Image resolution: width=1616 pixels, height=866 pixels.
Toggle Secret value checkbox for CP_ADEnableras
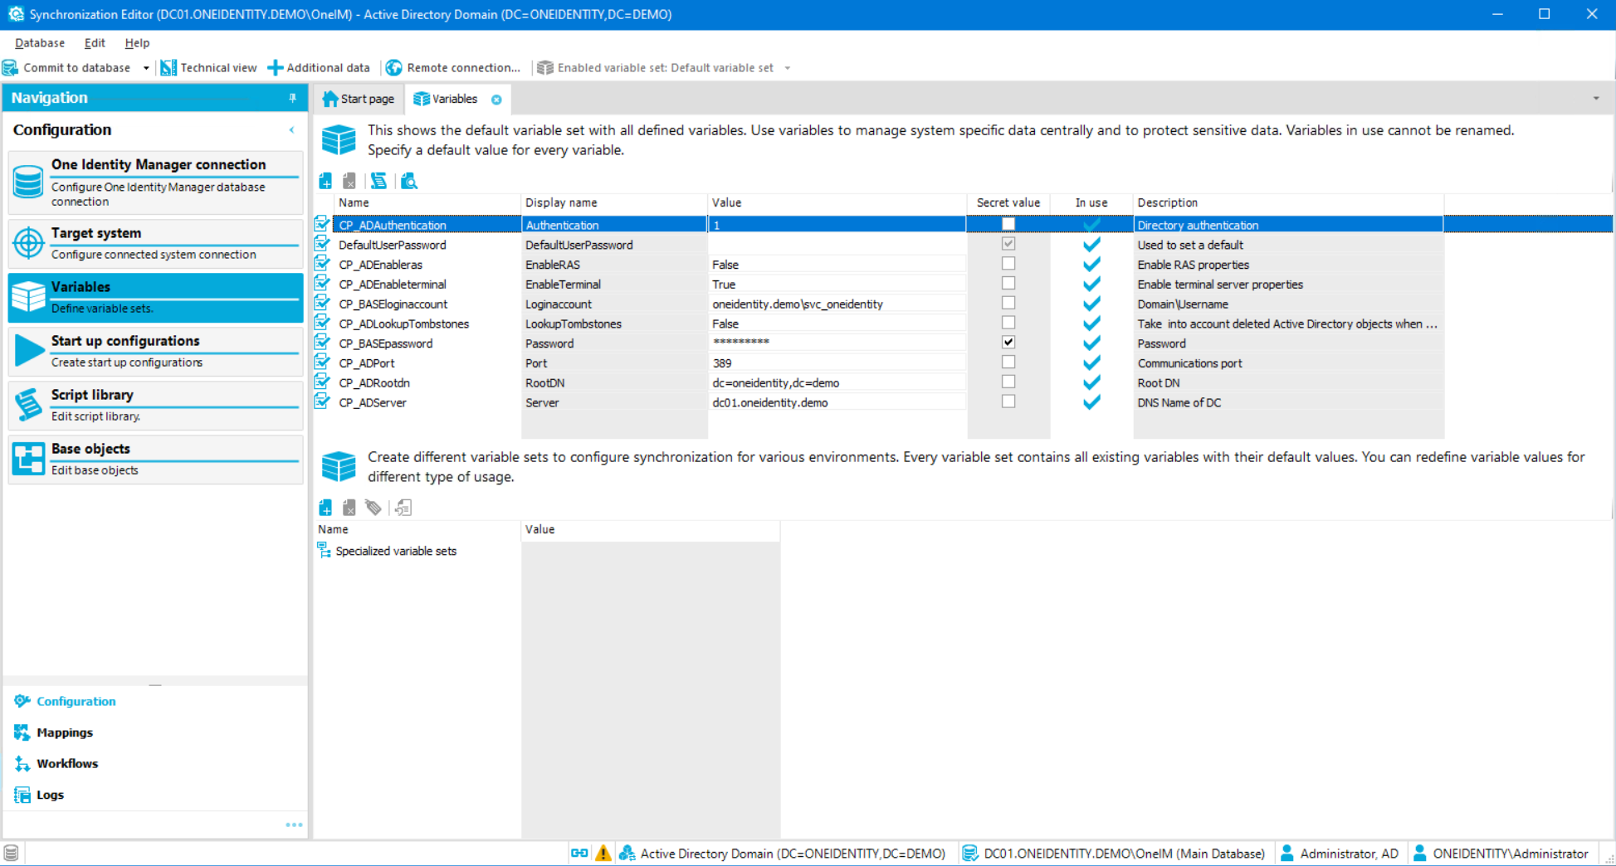tap(1008, 264)
